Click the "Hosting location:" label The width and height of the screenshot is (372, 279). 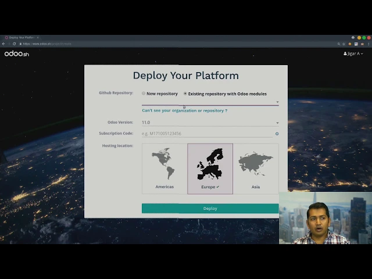(x=117, y=146)
